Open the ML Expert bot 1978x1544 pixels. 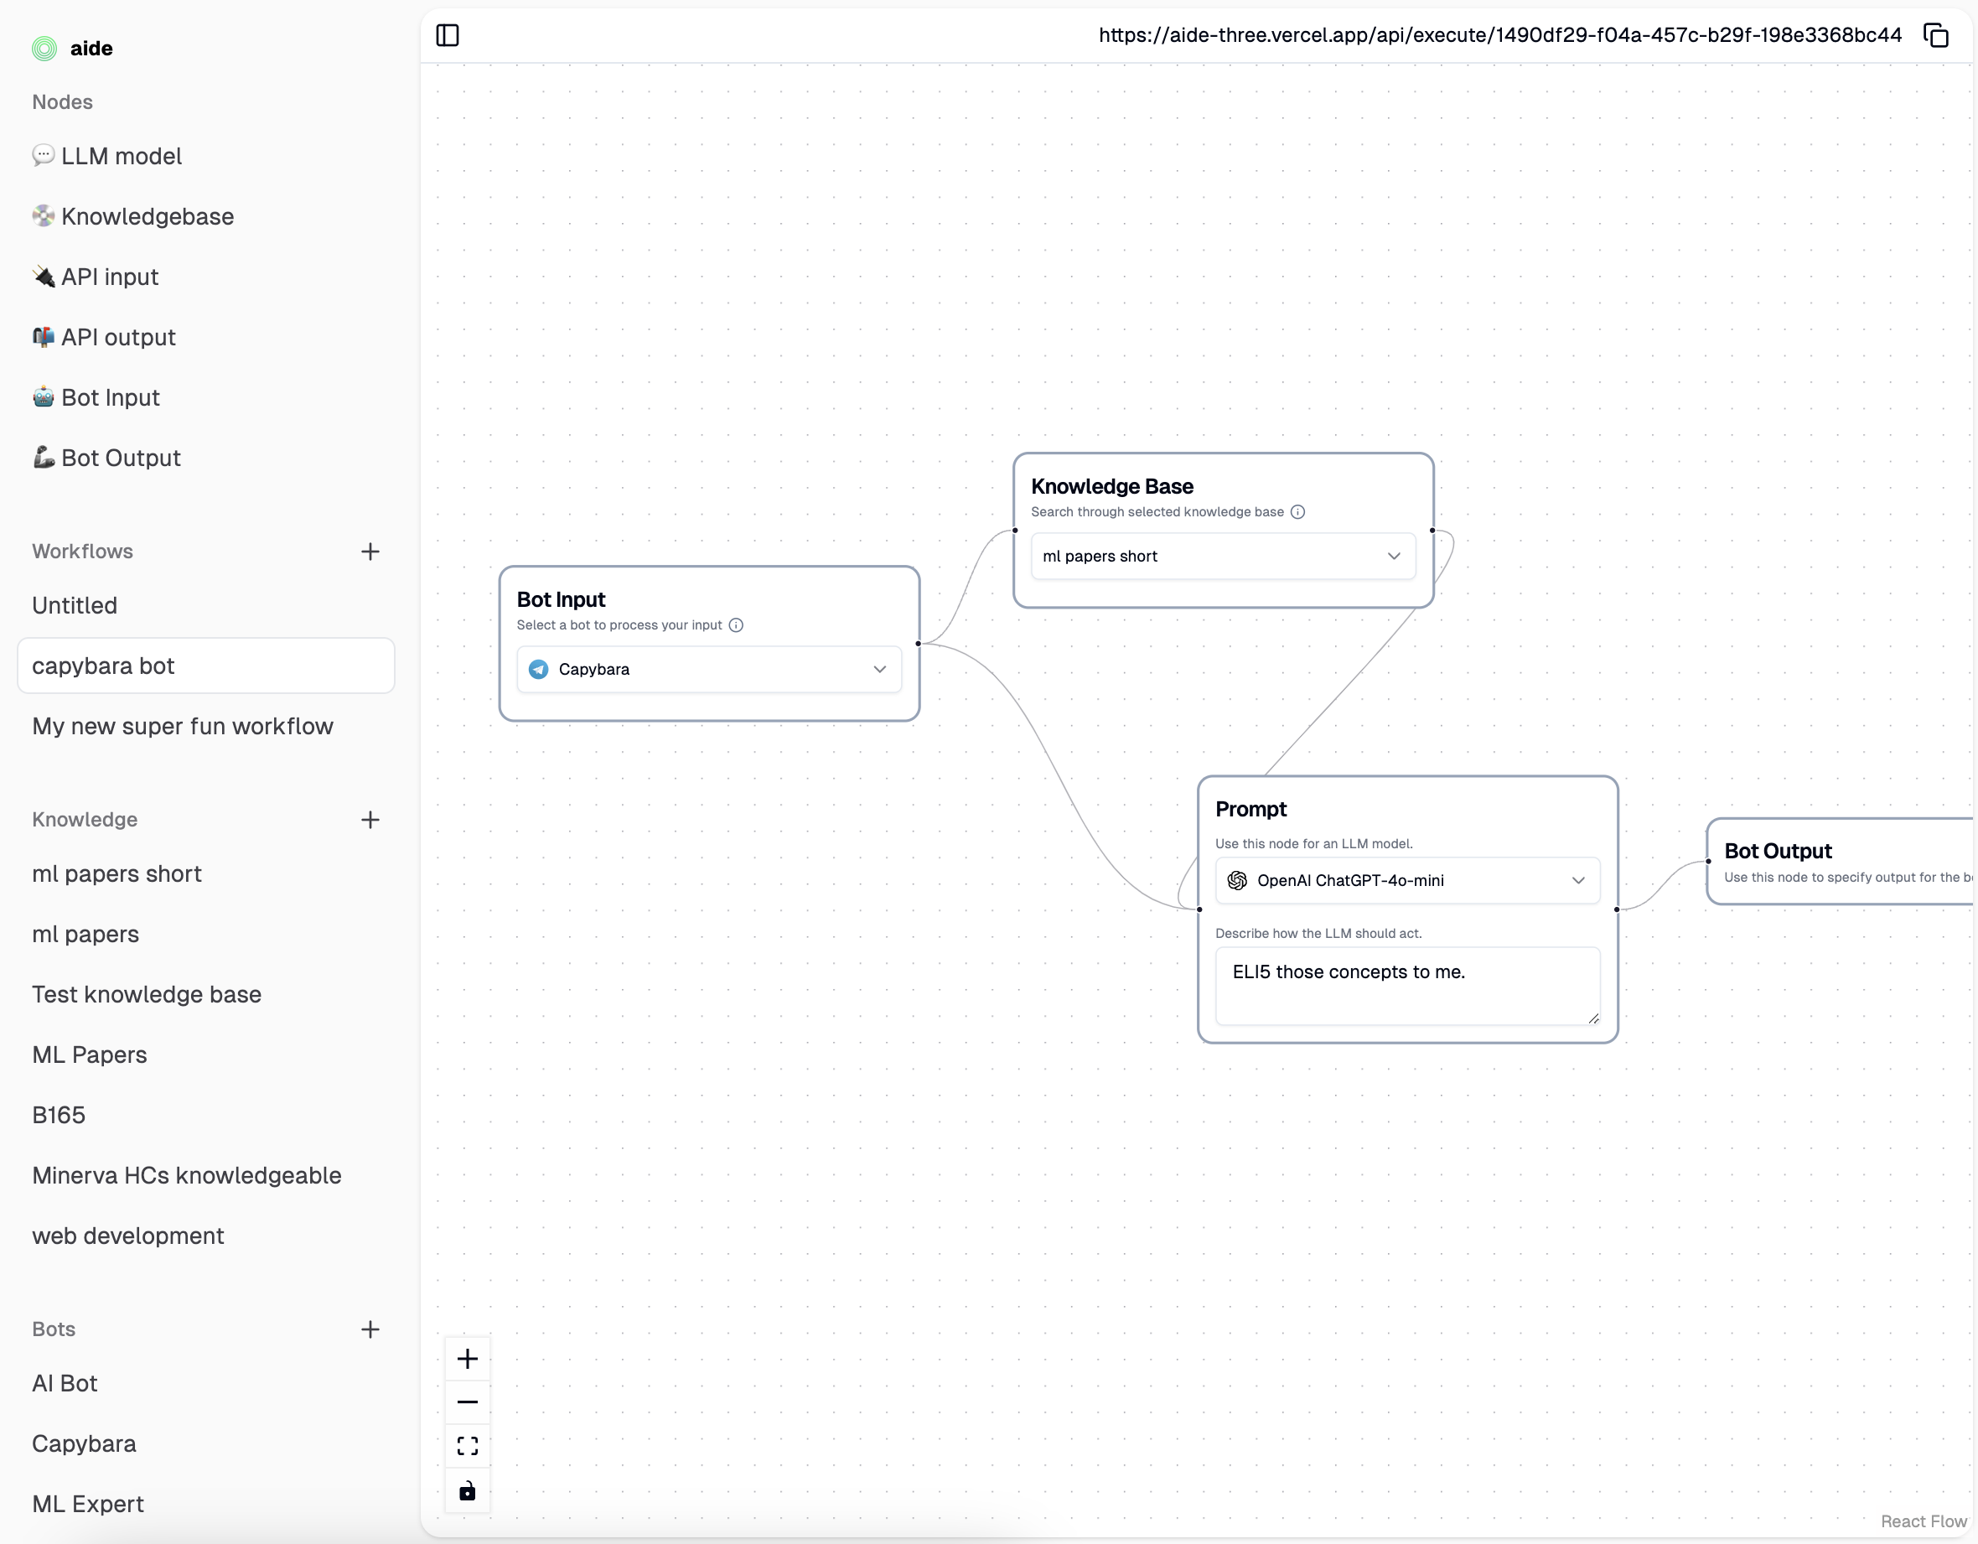[x=88, y=1504]
